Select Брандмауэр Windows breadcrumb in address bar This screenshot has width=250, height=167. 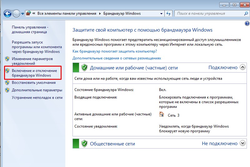[122, 13]
